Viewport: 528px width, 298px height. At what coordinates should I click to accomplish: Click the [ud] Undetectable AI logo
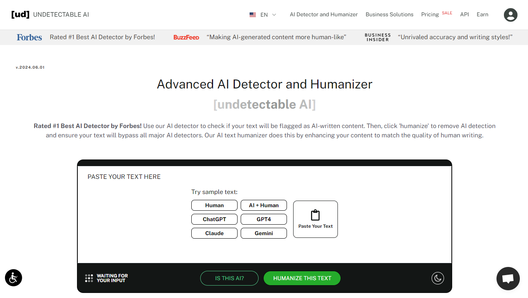click(50, 15)
